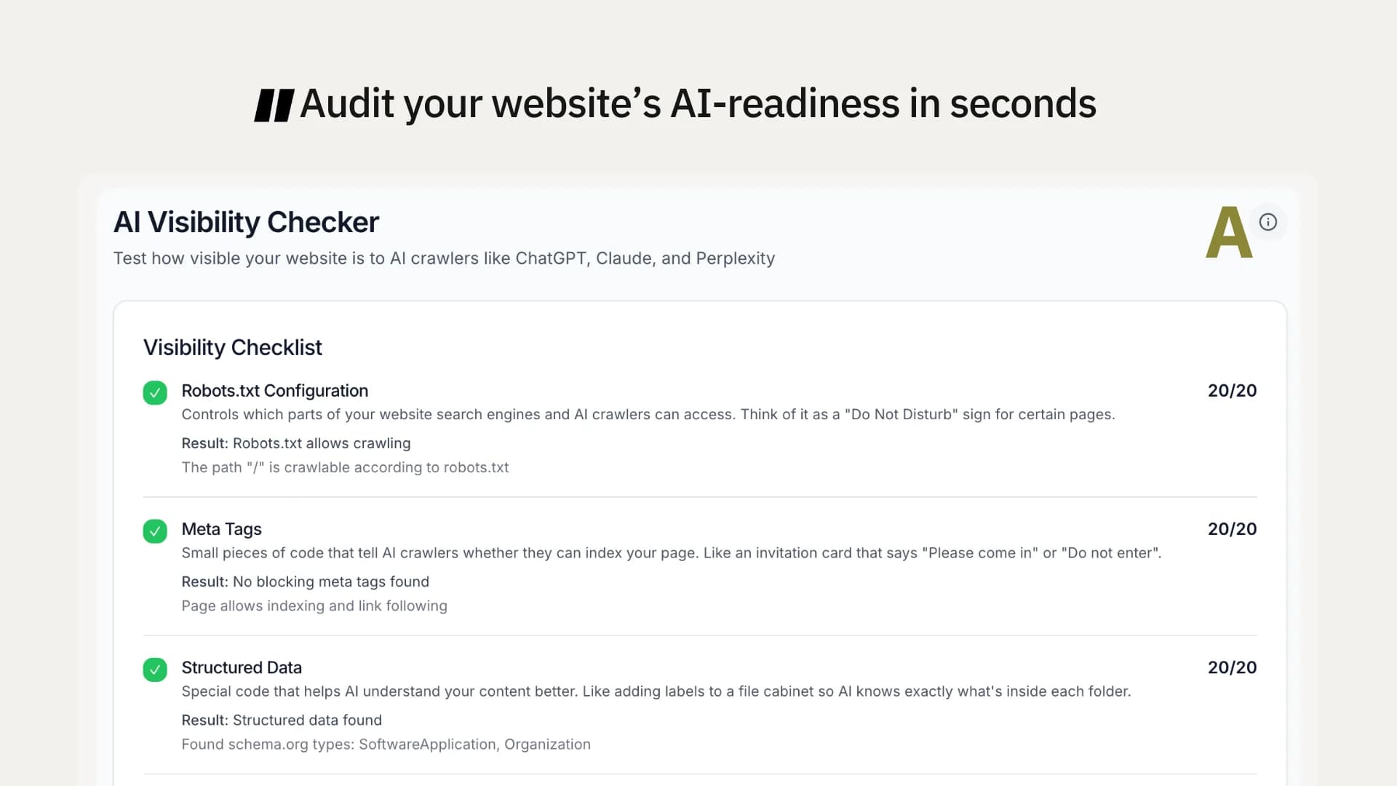Click the 20/20 score for Meta Tags
This screenshot has height=786, width=1397.
coord(1232,529)
